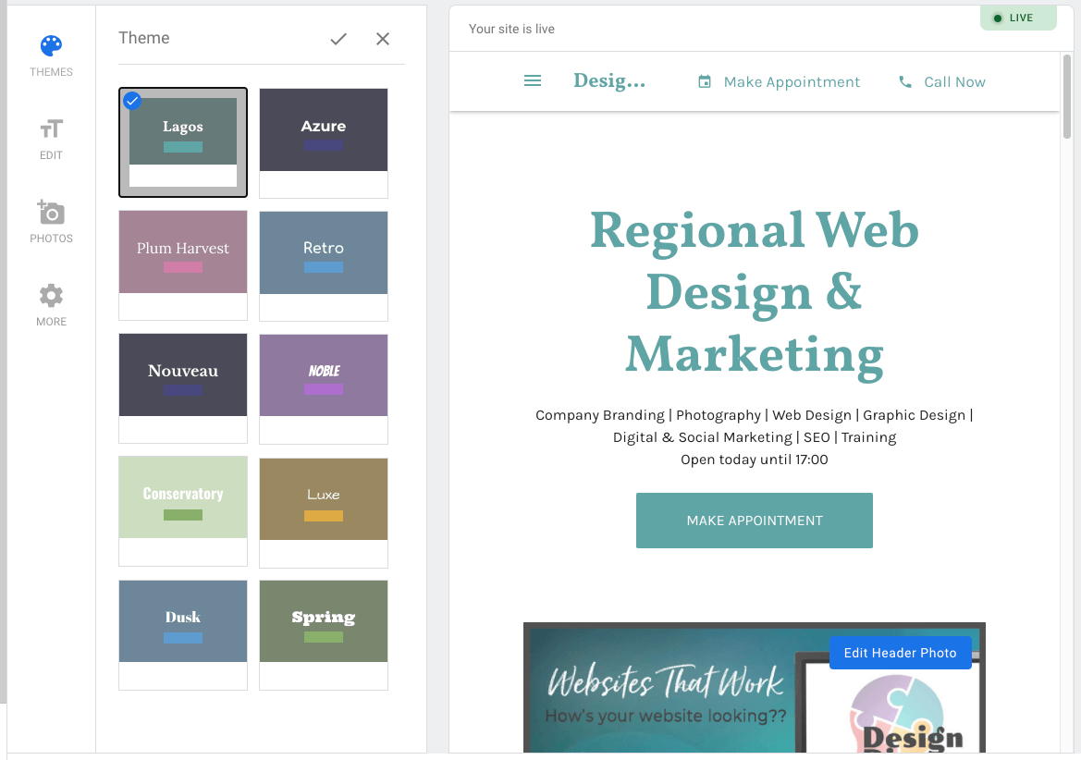Click the site title Desig...
This screenshot has height=760, width=1081.
pyautogui.click(x=609, y=81)
